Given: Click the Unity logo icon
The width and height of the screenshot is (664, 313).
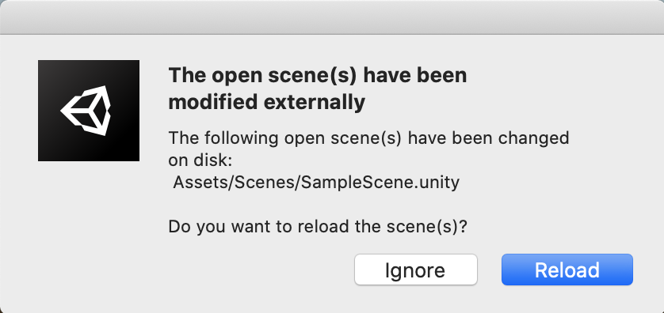Looking at the screenshot, I should click(x=89, y=110).
